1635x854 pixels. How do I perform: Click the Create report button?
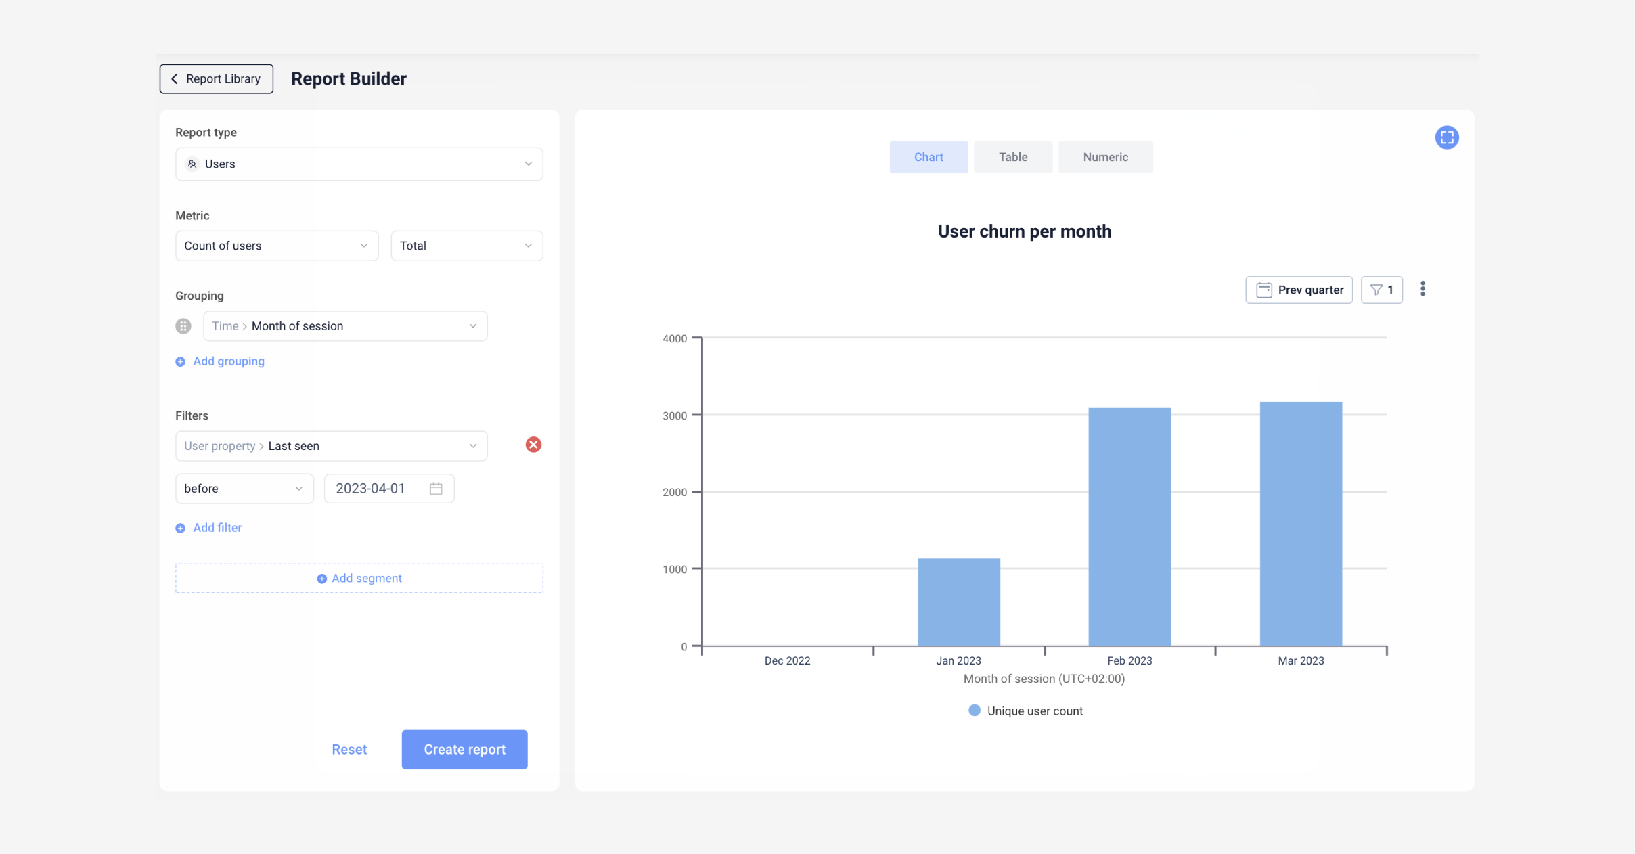[464, 749]
